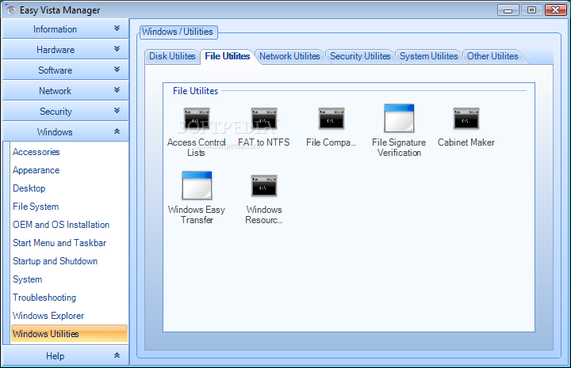
Task: Click the Windows sidebar panel header
Action: [x=66, y=131]
